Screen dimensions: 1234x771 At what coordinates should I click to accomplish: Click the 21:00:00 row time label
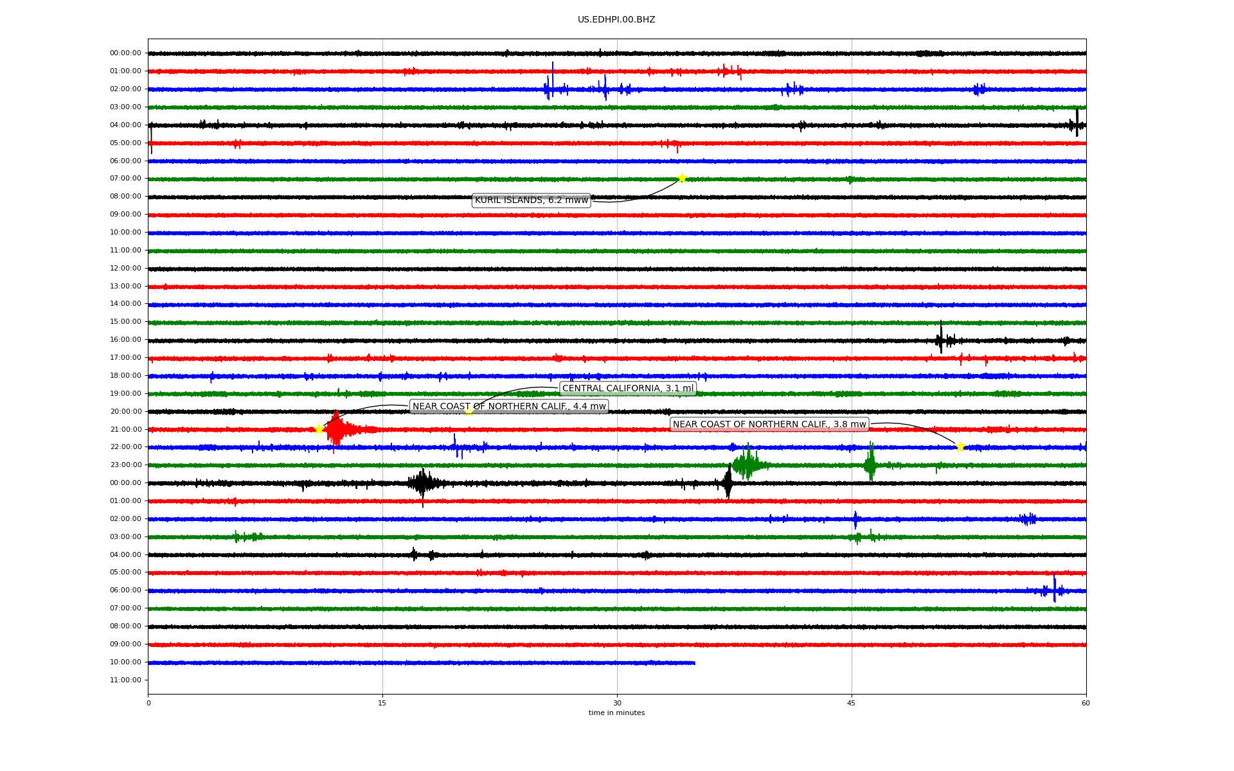click(125, 429)
